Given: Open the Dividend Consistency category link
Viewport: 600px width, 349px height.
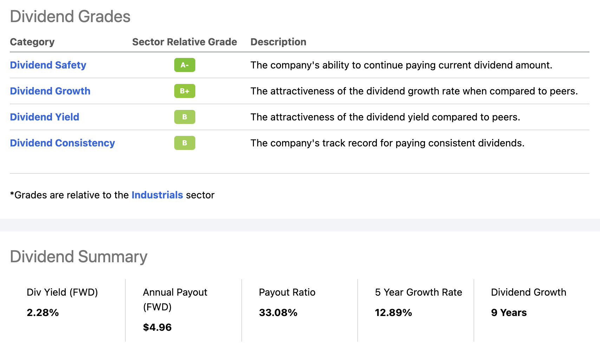Looking at the screenshot, I should (x=62, y=143).
